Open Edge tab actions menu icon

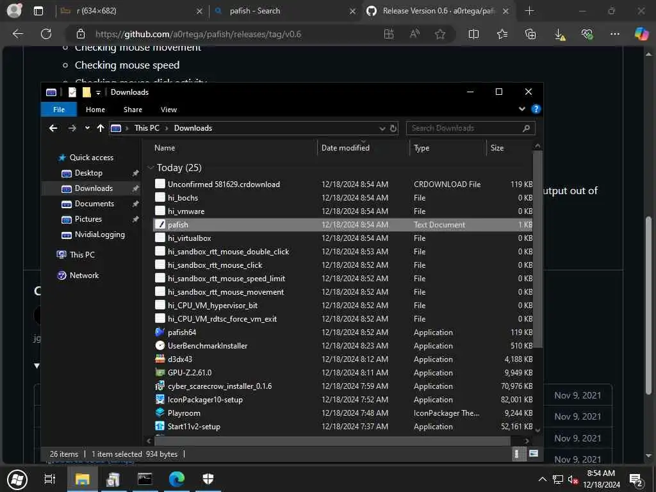click(38, 11)
